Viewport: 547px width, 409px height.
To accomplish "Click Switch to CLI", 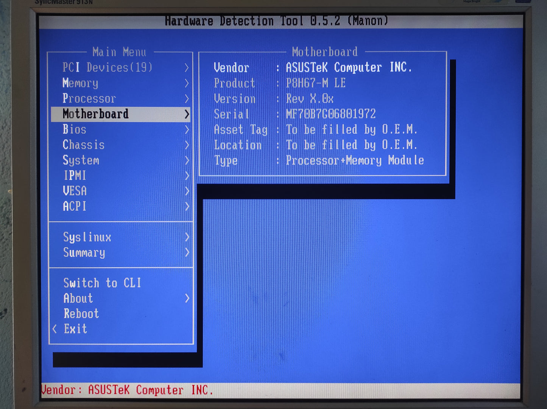I will 102,283.
